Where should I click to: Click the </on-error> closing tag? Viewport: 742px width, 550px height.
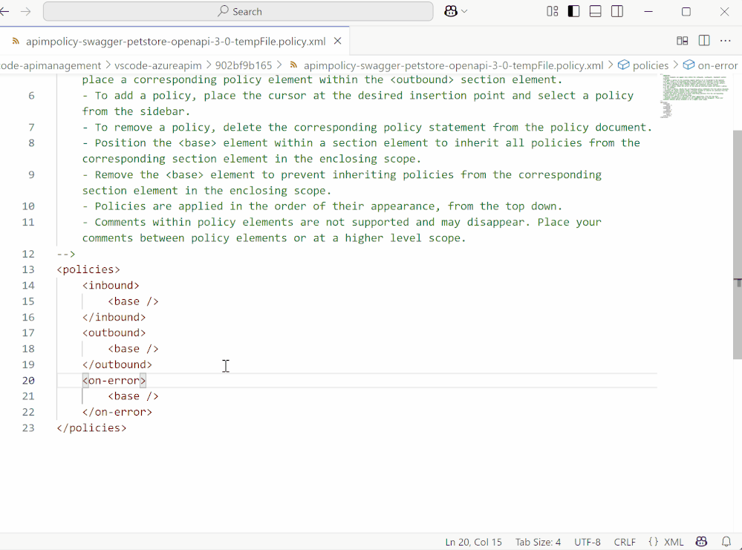click(x=117, y=413)
